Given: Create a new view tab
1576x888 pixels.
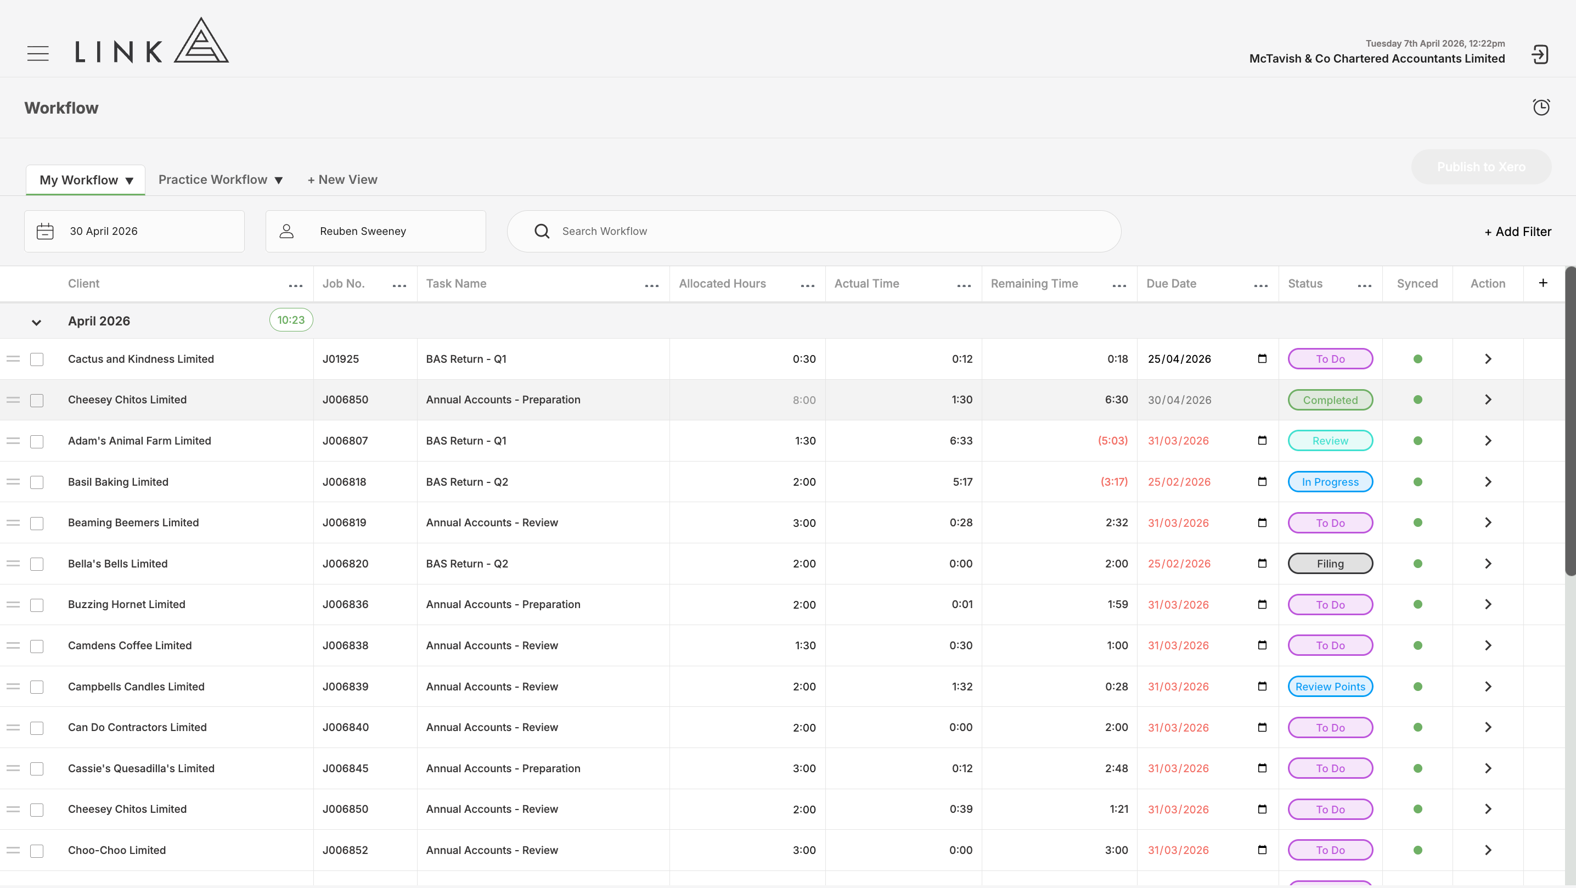Looking at the screenshot, I should pyautogui.click(x=342, y=179).
